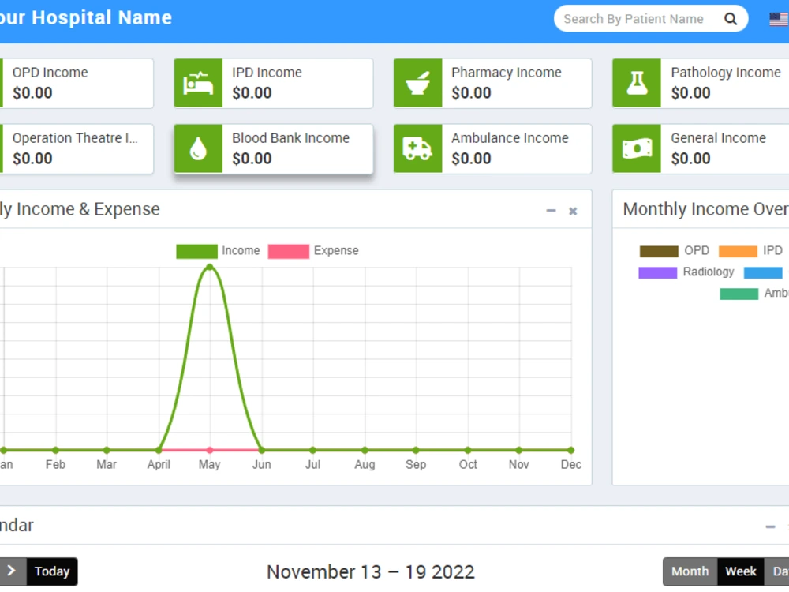Collapse the Monthly Income & Expense panel
Viewport: 789px width, 592px height.
(x=551, y=211)
